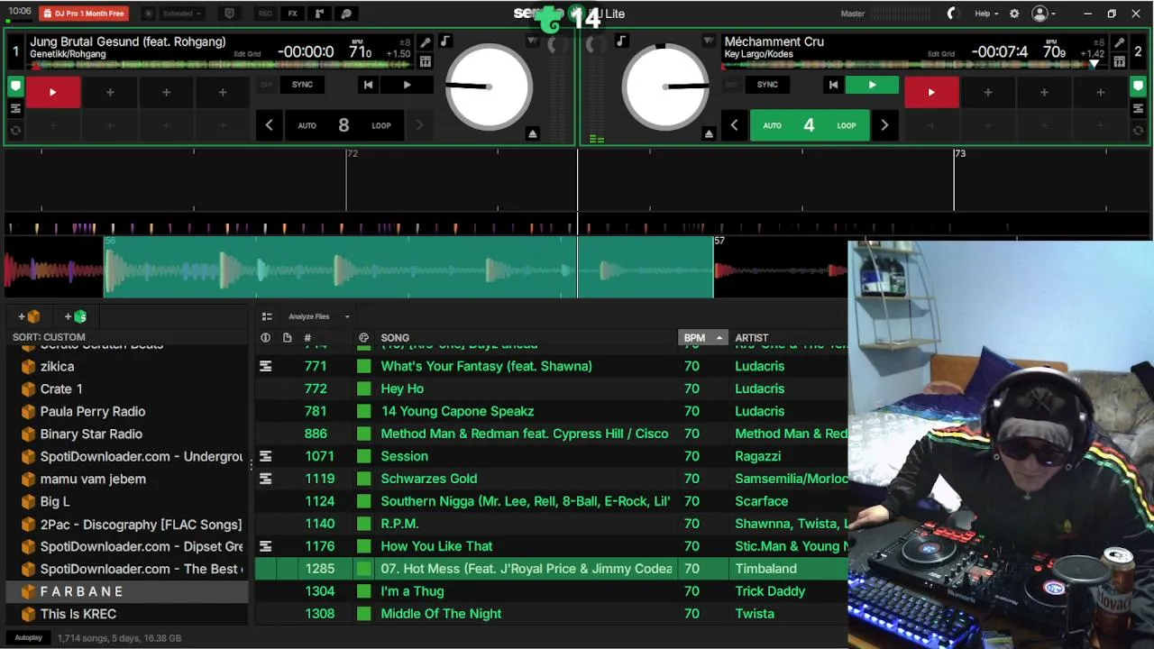Turn sync OFF on deck 1

(x=266, y=85)
